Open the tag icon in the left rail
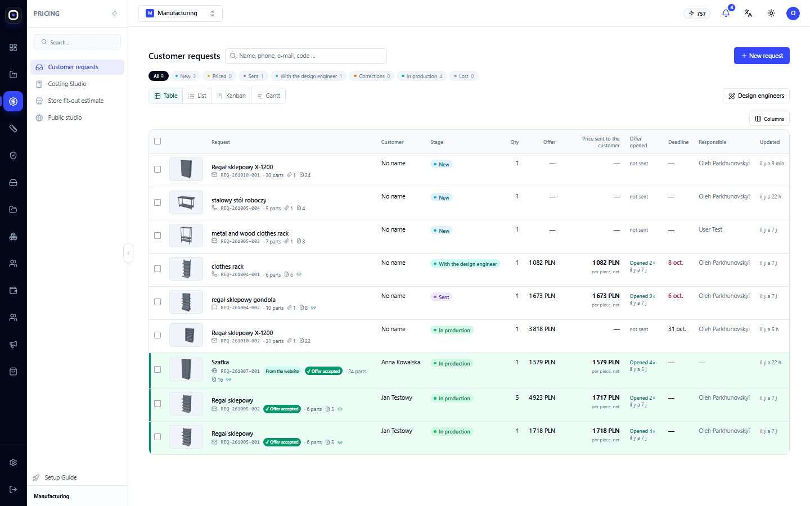The image size is (810, 506). pyautogui.click(x=13, y=129)
